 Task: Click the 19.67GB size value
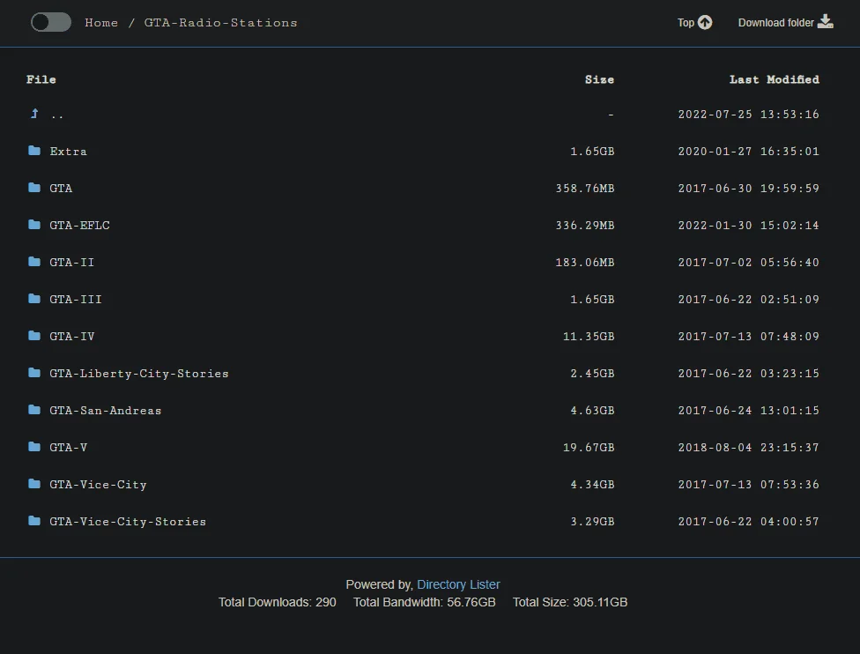pos(589,448)
